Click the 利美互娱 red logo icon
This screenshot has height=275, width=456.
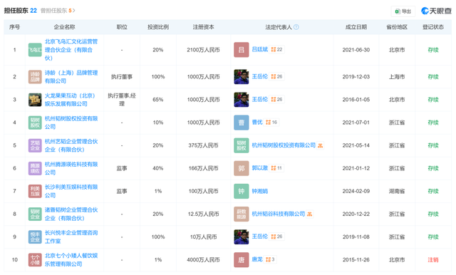tap(35, 191)
